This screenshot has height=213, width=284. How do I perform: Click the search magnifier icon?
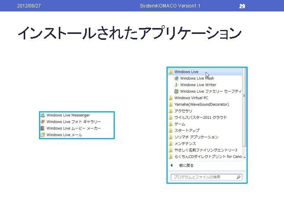pyautogui.click(x=239, y=177)
